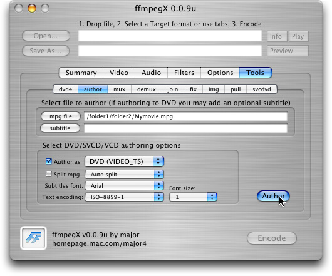Open the Arial subtitles font dropdown
The image size is (332, 276).
[124, 186]
